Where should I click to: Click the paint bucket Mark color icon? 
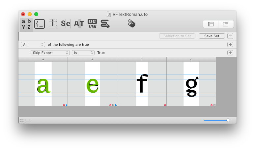(x=132, y=23)
